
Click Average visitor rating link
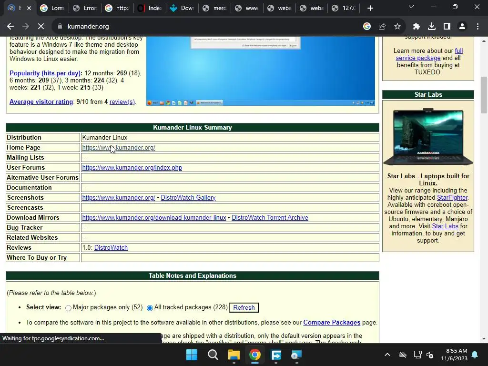(x=41, y=102)
